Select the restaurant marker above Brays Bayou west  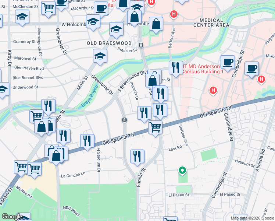(48, 106)
